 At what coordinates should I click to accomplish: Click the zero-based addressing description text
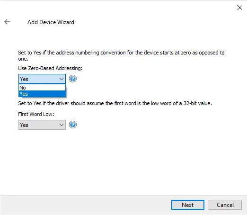[121, 55]
